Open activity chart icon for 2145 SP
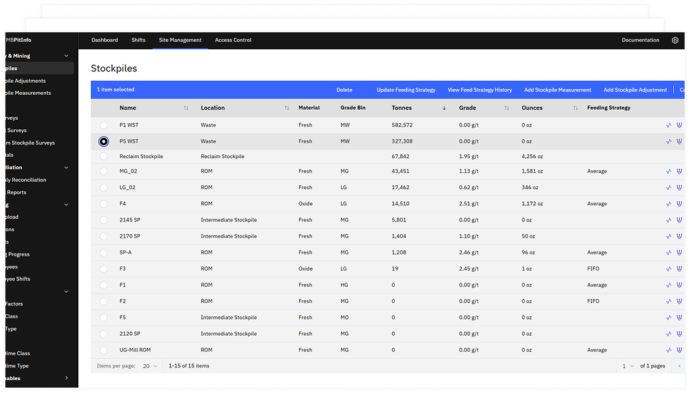Image resolution: width=690 pixels, height=393 pixels. [669, 220]
